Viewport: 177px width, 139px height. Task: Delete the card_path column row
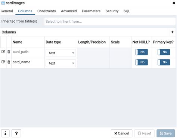tap(9, 52)
